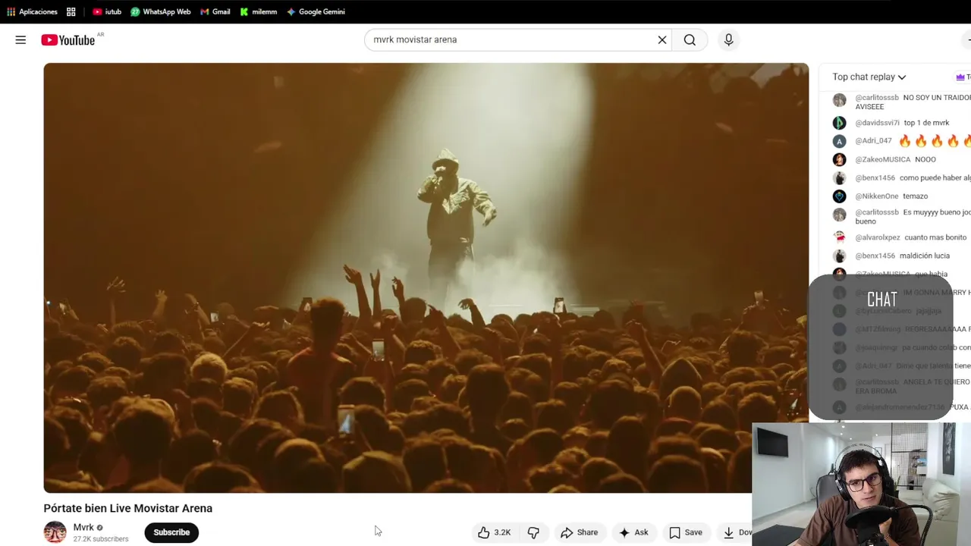Click avatar beside 'maldición lucia' message
This screenshot has width=971, height=546.
[x=839, y=256]
